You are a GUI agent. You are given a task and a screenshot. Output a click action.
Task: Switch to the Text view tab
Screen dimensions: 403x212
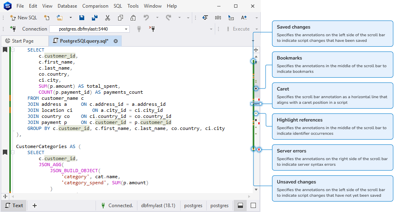click(x=14, y=206)
